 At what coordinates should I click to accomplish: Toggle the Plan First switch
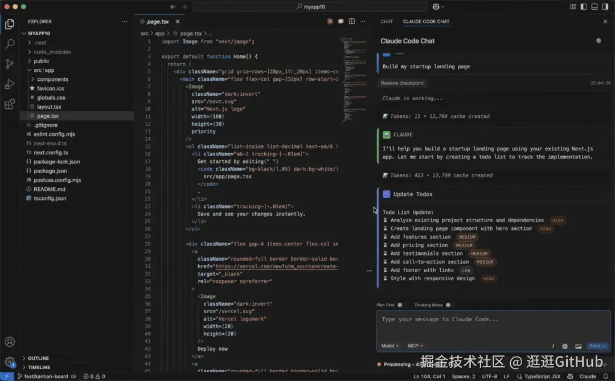coord(400,305)
